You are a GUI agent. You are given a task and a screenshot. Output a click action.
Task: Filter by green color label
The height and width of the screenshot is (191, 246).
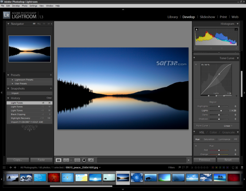pos(220,168)
